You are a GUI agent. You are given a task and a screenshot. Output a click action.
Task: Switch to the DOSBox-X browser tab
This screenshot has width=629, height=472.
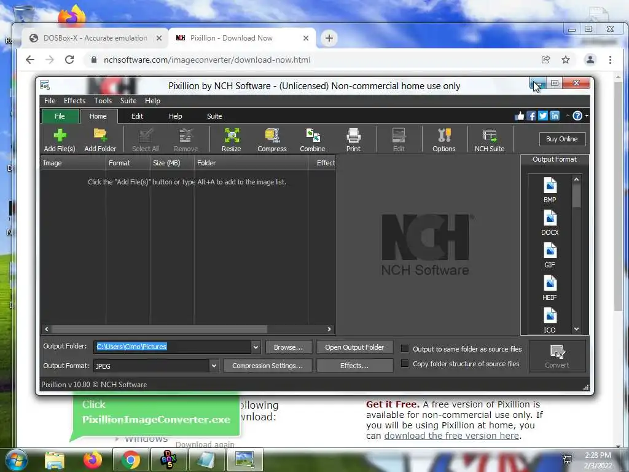click(x=95, y=38)
